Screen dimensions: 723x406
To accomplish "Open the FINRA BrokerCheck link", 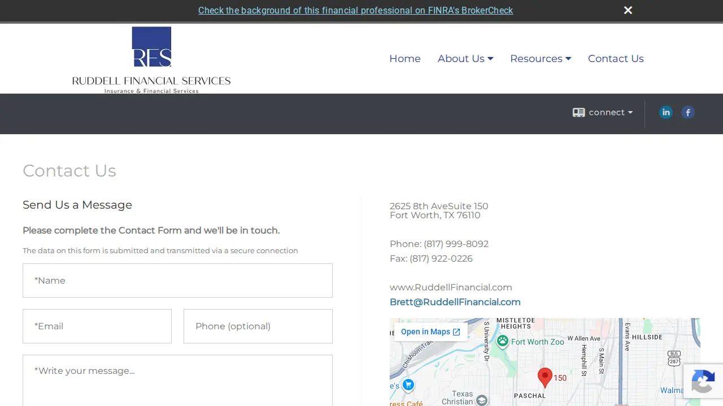I will click(x=355, y=10).
